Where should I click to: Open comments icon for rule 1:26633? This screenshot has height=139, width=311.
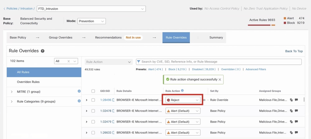(296, 133)
